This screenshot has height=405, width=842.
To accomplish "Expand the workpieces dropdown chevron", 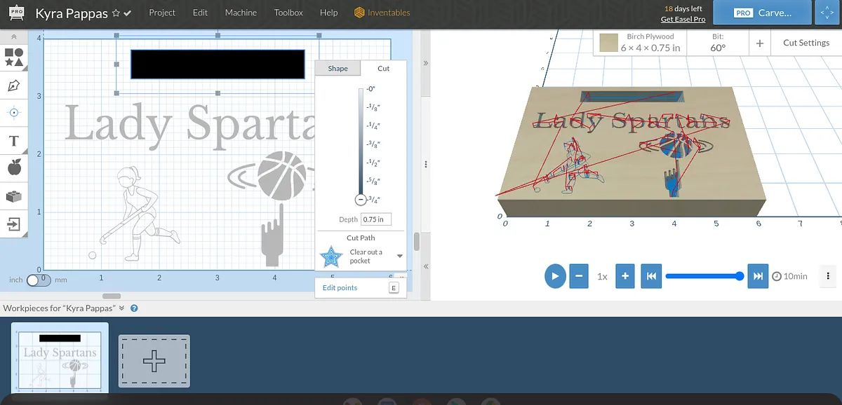I will click(x=121, y=308).
